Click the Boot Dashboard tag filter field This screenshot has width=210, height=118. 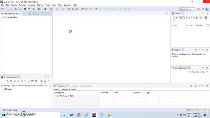pyautogui.click(x=26, y=85)
